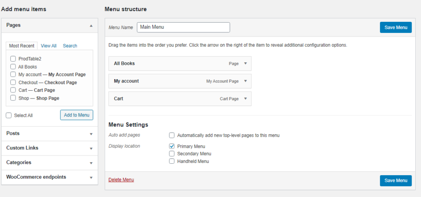Screen dimensions: 421x197
Task: Click the 'Cart Page' type label
Action: (229, 98)
